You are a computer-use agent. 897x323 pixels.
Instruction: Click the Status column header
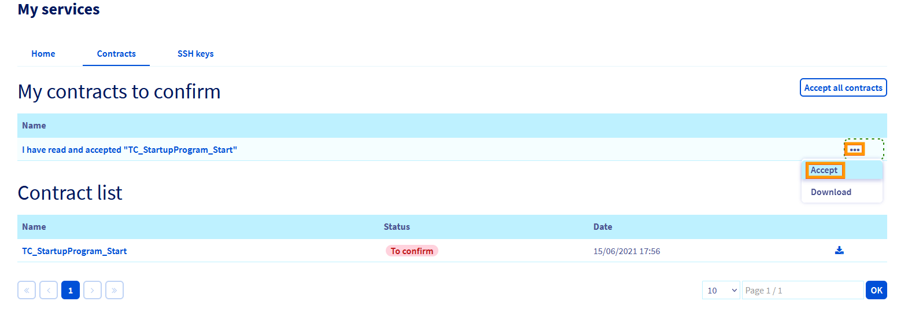[397, 227]
